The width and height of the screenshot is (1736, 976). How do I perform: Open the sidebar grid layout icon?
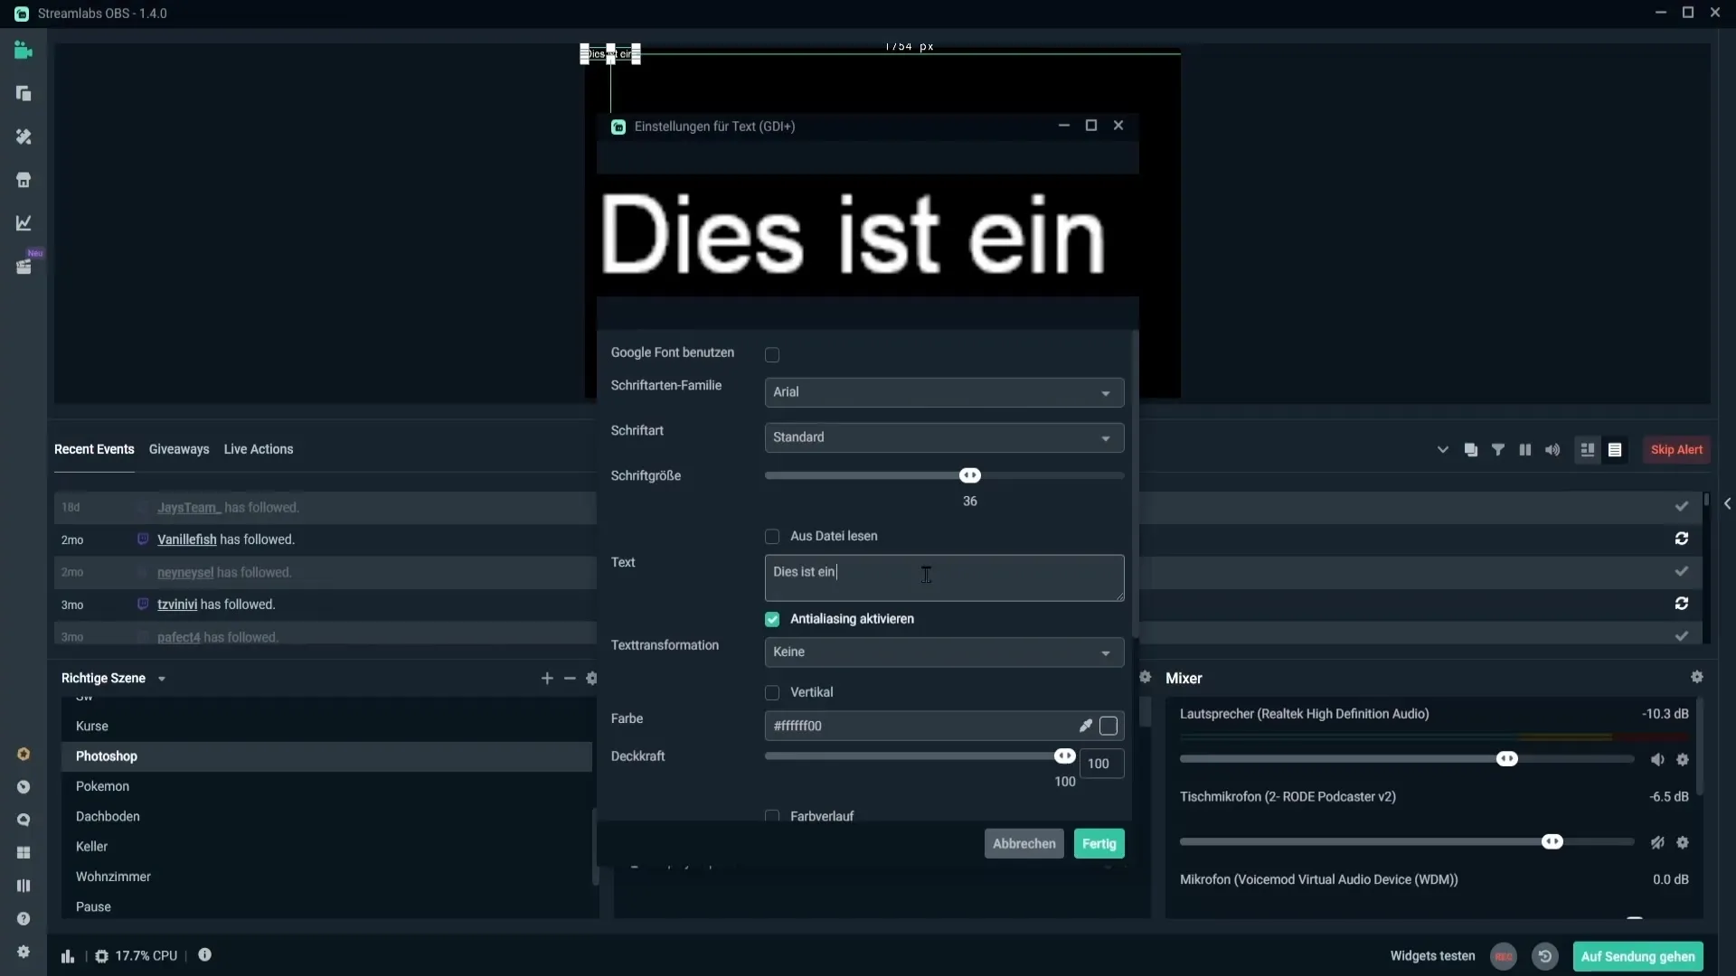(x=24, y=853)
